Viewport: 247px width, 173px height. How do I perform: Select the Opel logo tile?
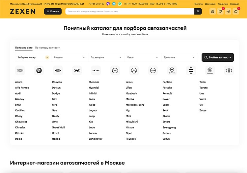click(172, 70)
